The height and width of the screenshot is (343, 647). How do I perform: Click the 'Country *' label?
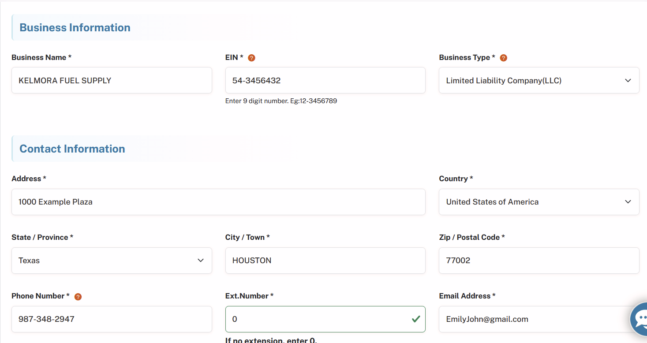tap(456, 179)
